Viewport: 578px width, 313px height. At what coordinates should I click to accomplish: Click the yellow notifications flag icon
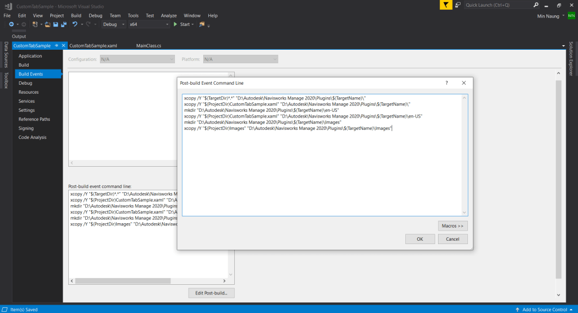pyautogui.click(x=446, y=5)
